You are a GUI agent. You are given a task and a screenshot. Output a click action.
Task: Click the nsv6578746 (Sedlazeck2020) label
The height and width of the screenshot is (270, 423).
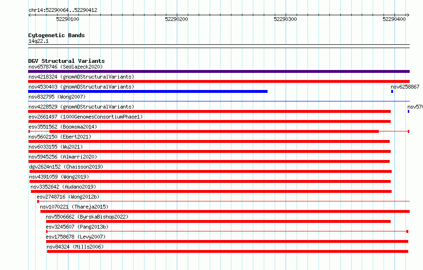point(66,67)
